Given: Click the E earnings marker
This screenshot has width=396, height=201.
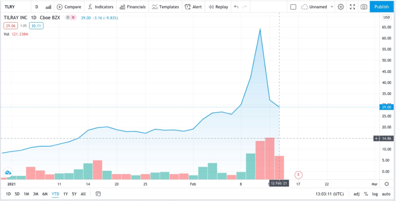Looking at the screenshot, I should pos(299,175).
